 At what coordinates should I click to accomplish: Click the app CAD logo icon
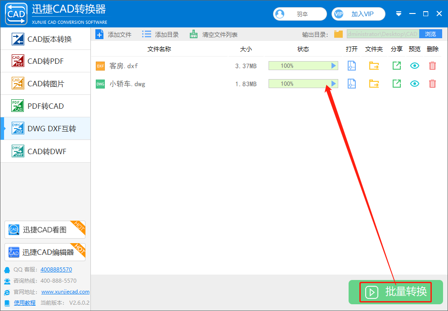16,13
